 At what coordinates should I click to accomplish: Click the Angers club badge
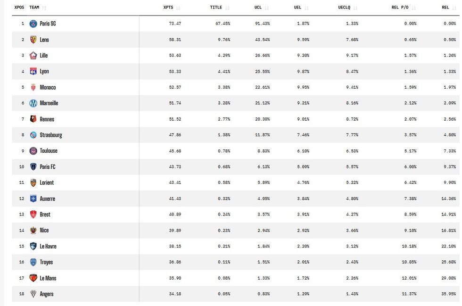pos(33,294)
